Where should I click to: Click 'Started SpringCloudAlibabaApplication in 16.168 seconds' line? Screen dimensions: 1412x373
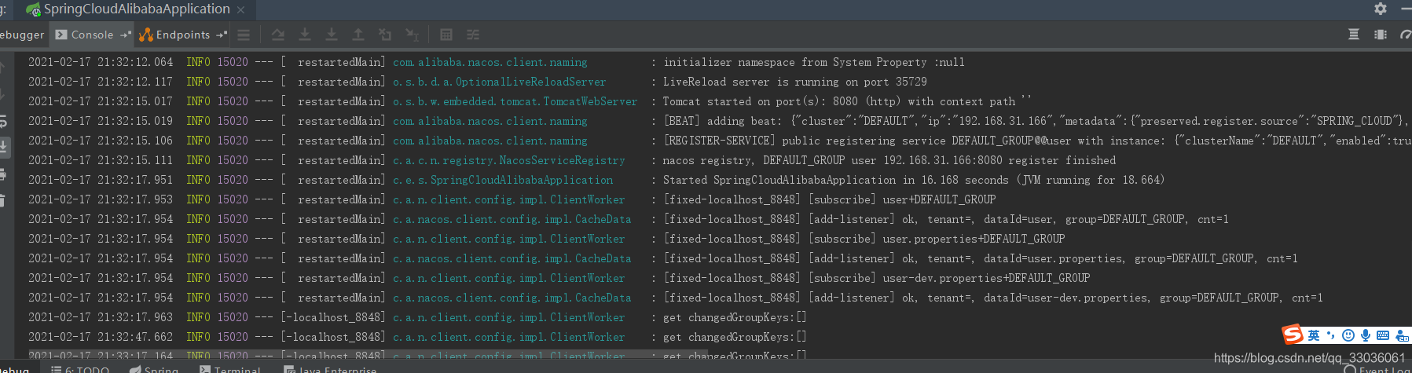click(x=914, y=180)
